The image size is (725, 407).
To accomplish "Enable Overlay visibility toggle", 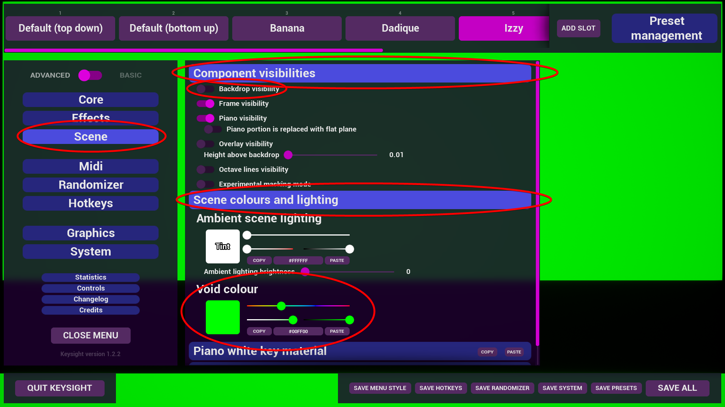I will tap(205, 144).
